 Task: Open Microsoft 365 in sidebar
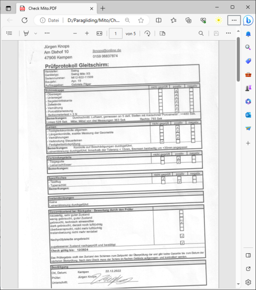[248, 101]
